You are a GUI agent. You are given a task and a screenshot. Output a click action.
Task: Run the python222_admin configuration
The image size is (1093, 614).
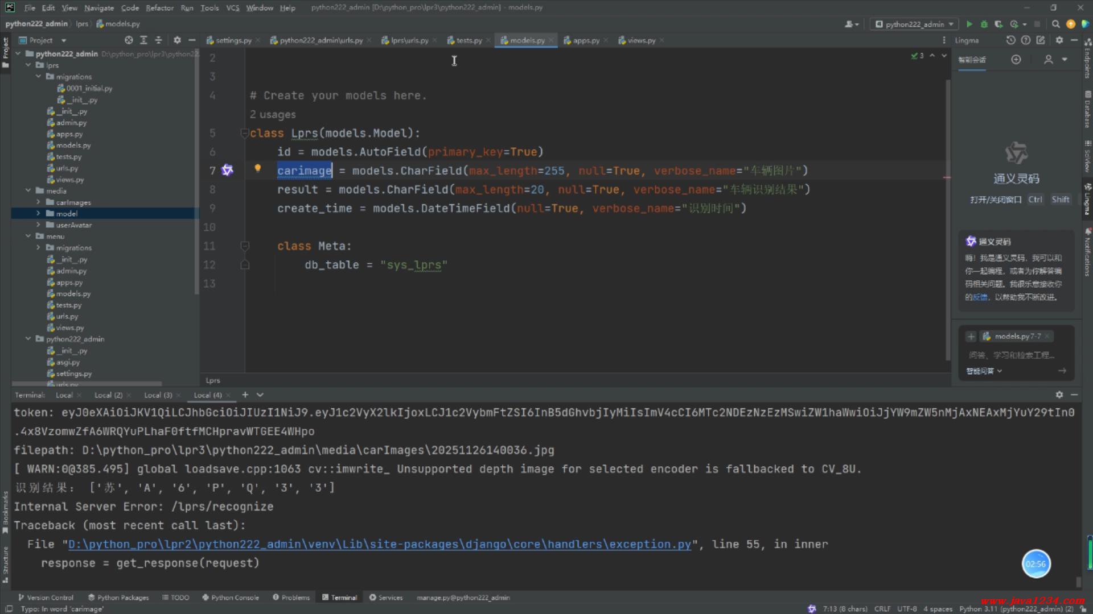tap(969, 24)
